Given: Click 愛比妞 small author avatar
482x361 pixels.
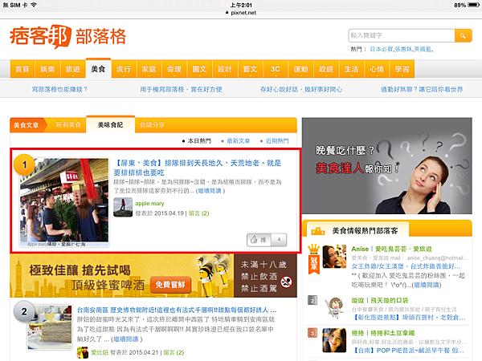Looking at the screenshot, I should (x=83, y=352).
